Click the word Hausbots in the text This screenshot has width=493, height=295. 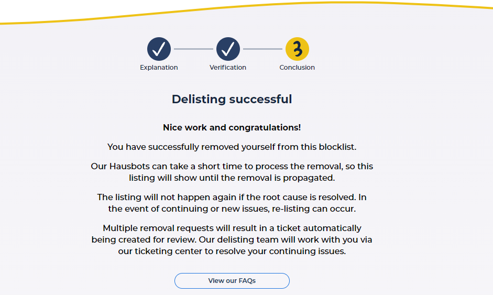coord(130,167)
